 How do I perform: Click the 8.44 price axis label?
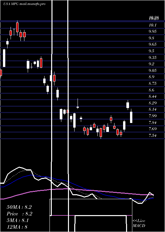152,96
